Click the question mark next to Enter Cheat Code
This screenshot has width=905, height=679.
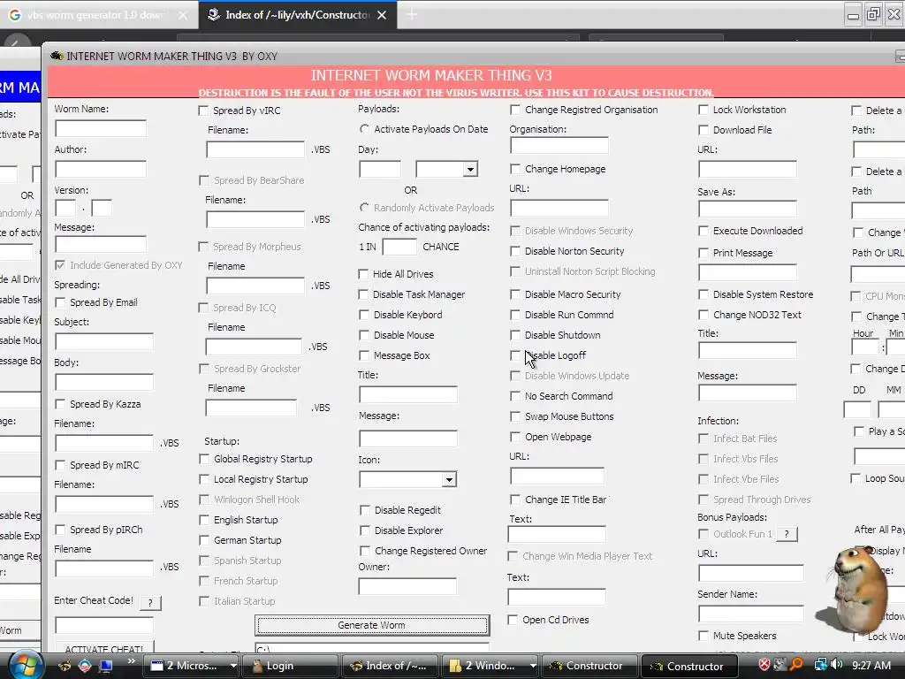pyautogui.click(x=150, y=603)
